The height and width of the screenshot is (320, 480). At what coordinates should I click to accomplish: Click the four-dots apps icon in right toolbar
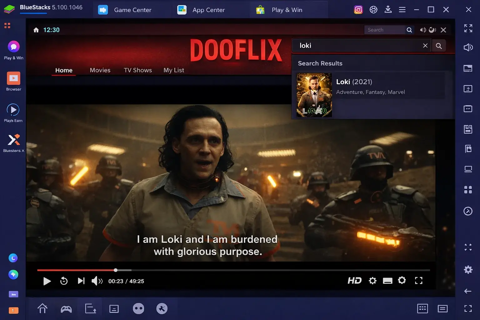[468, 190]
